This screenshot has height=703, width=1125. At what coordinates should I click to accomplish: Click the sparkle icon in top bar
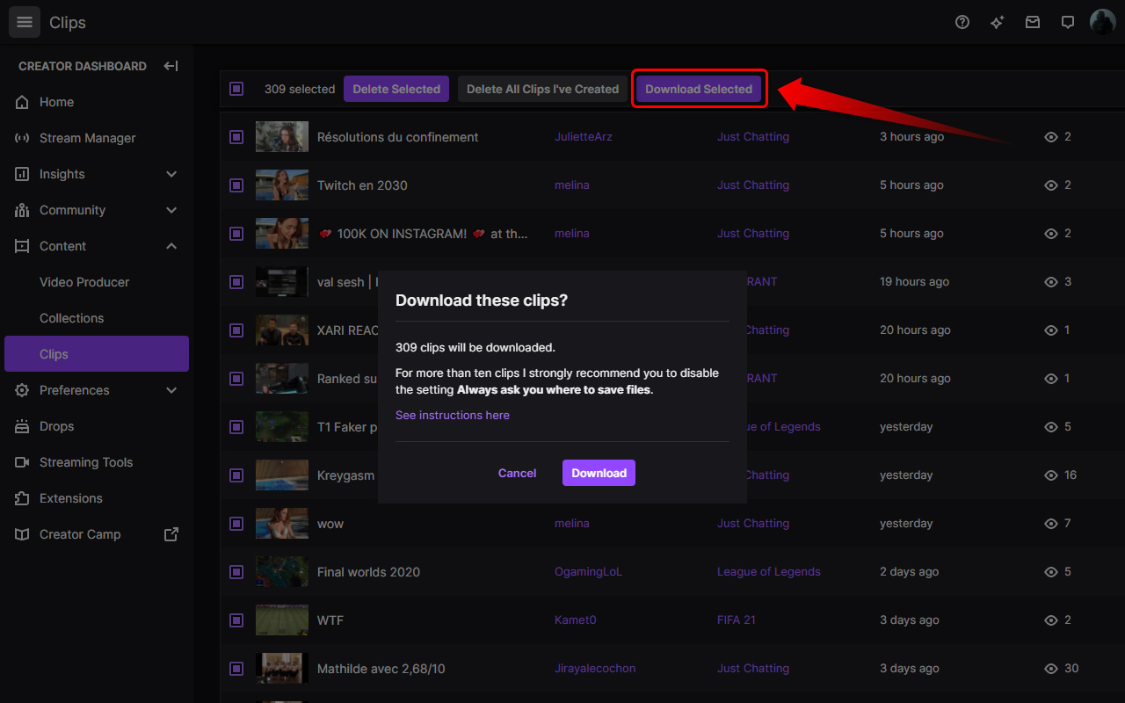tap(998, 23)
